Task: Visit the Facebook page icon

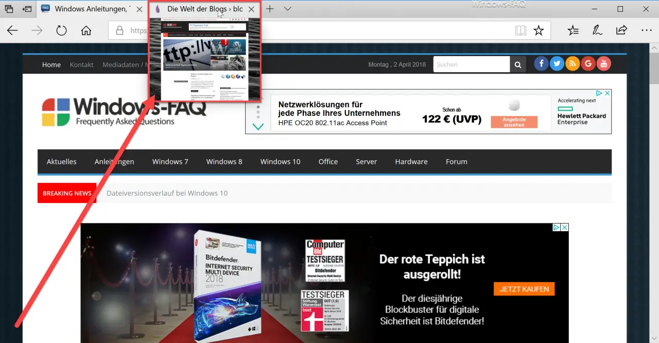Action: 541,64
